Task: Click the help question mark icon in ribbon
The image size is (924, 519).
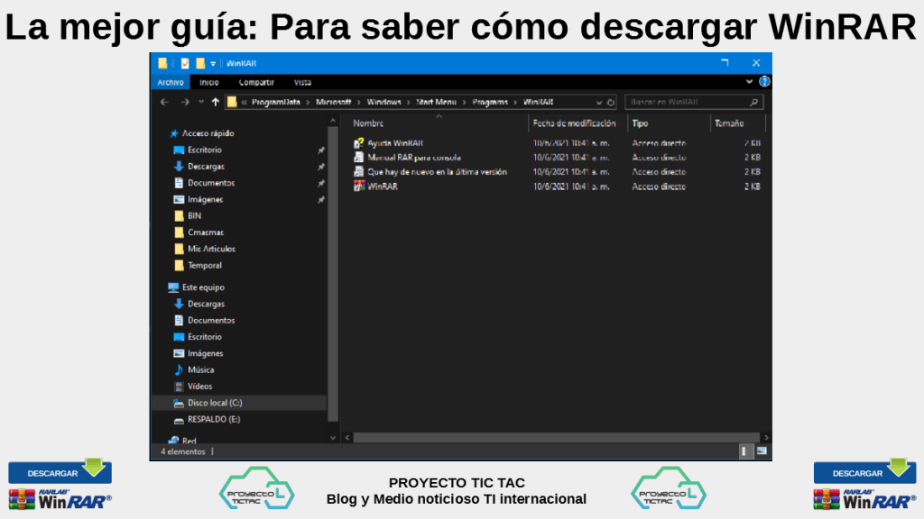Action: tap(763, 82)
